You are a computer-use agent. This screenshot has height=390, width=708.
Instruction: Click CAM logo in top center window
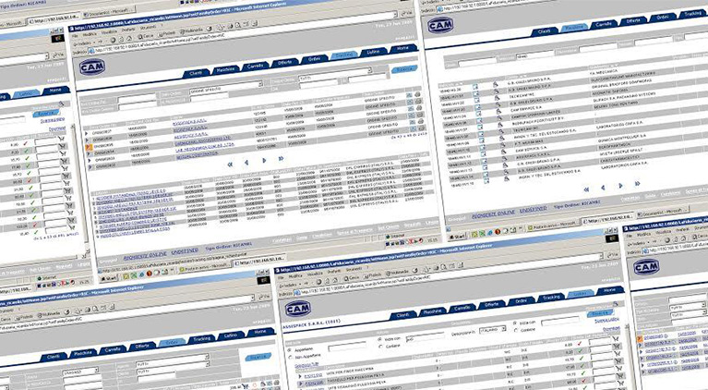pyautogui.click(x=93, y=66)
